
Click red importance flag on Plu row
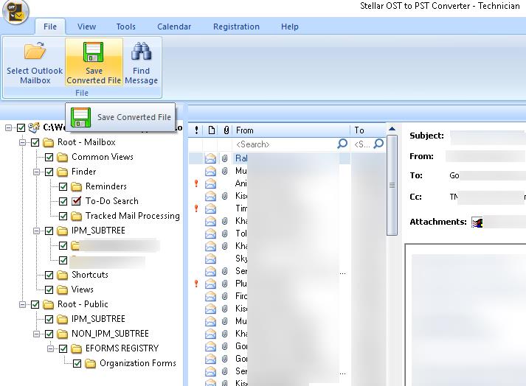pos(196,284)
